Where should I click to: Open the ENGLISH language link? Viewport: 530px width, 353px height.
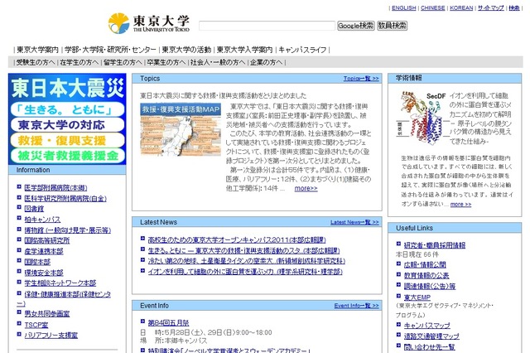coord(403,7)
